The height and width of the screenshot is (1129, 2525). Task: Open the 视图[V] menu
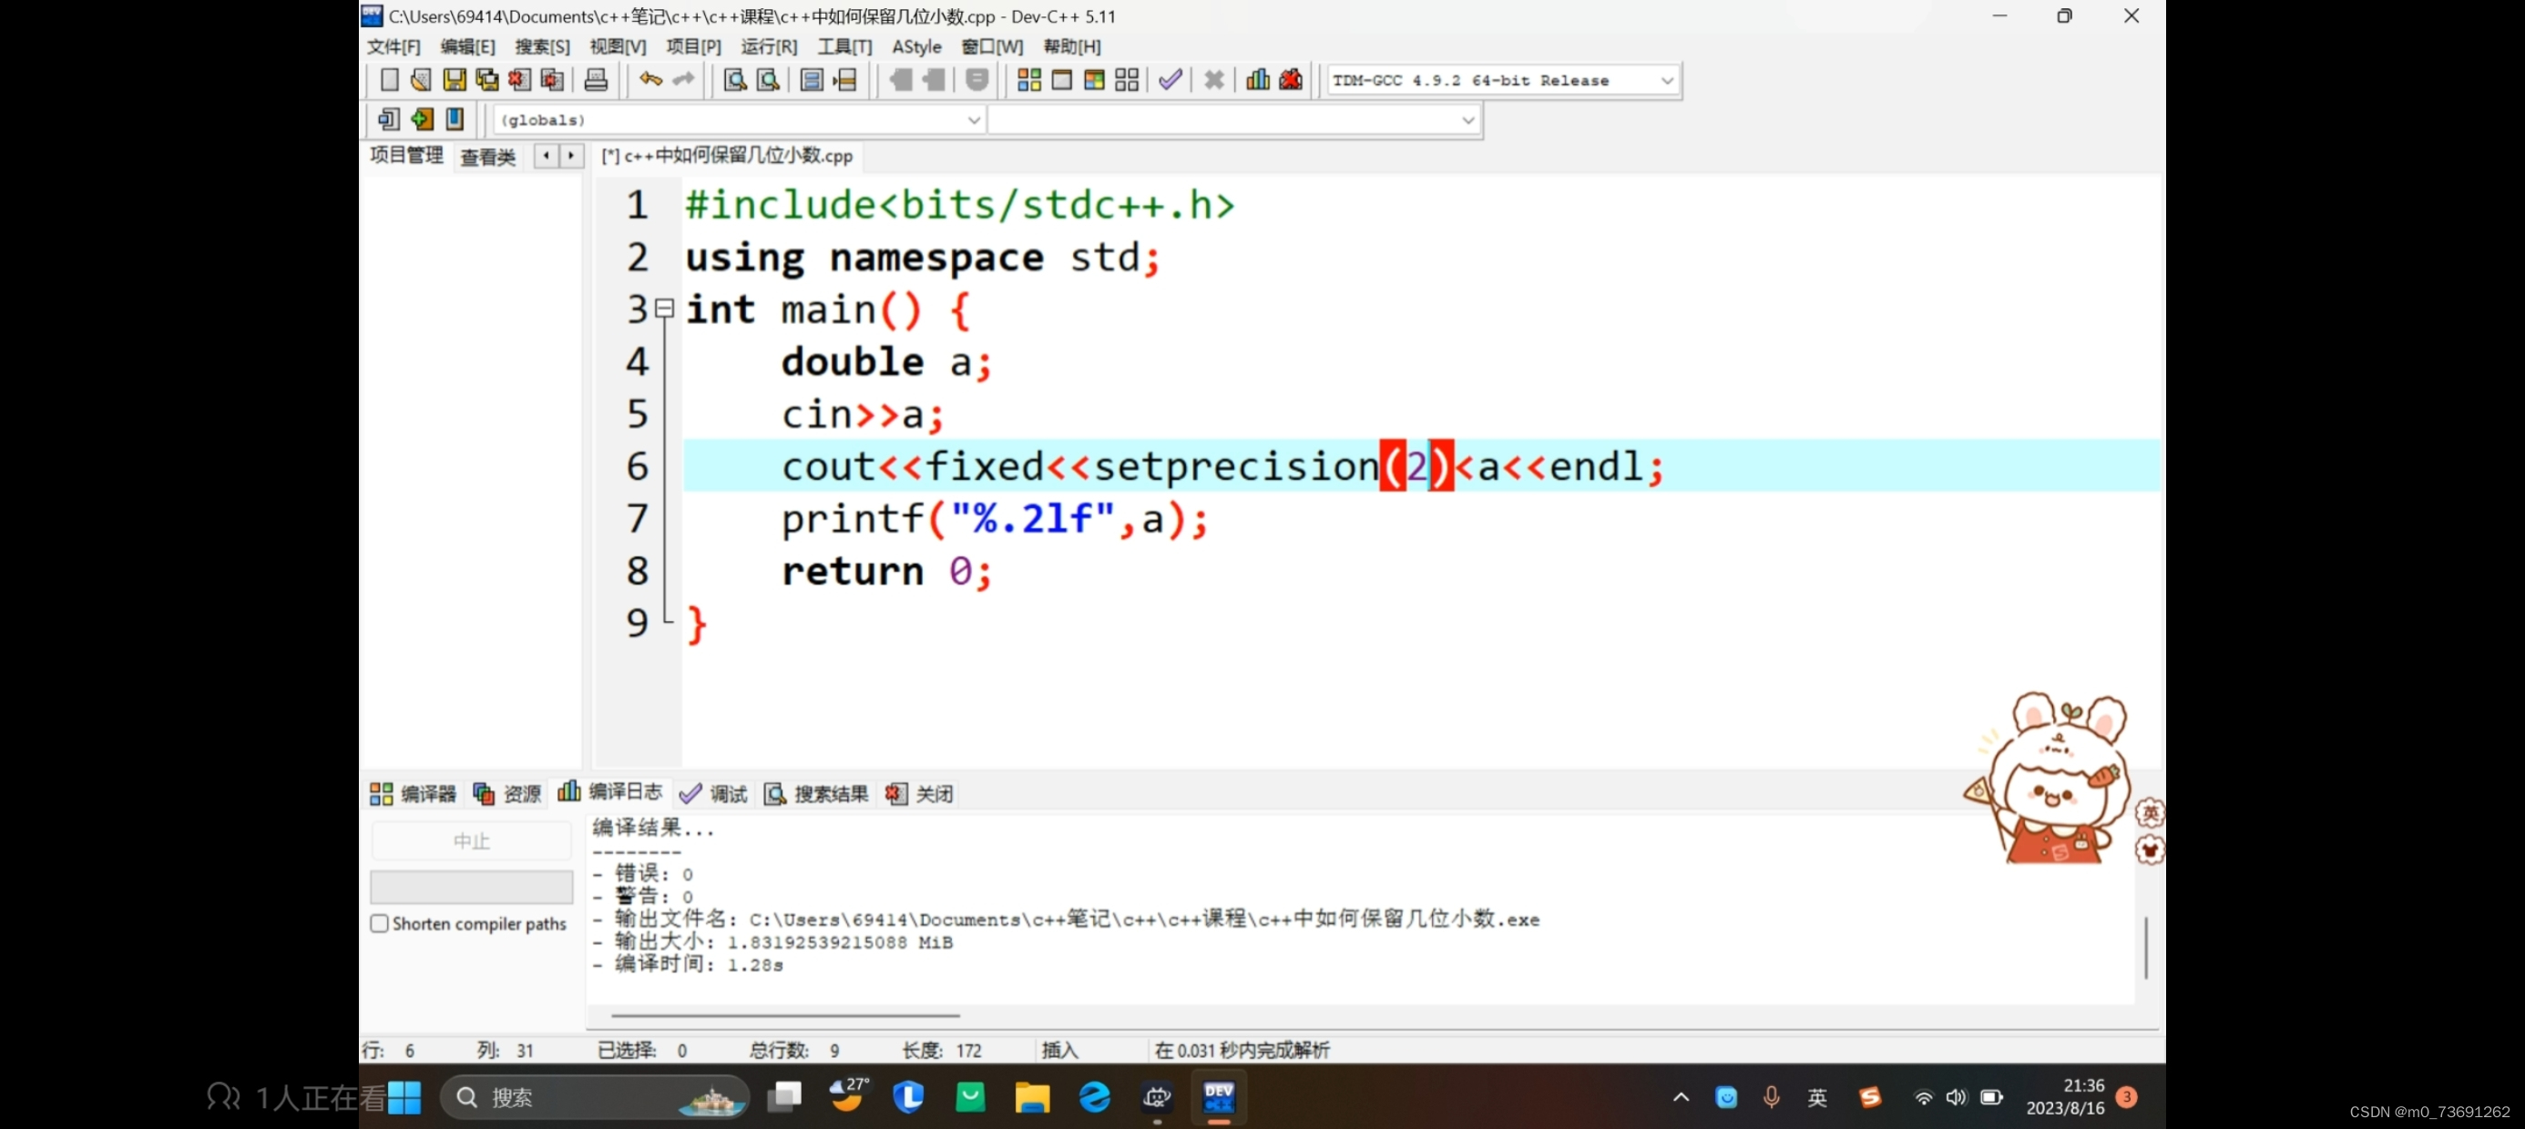[618, 46]
